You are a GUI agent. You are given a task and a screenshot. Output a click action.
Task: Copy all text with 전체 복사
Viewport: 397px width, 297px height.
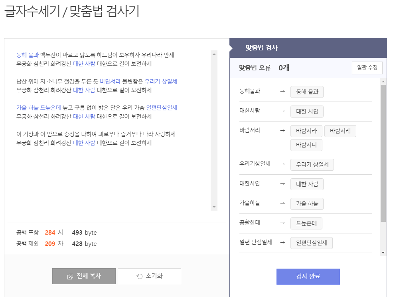[x=84, y=276]
